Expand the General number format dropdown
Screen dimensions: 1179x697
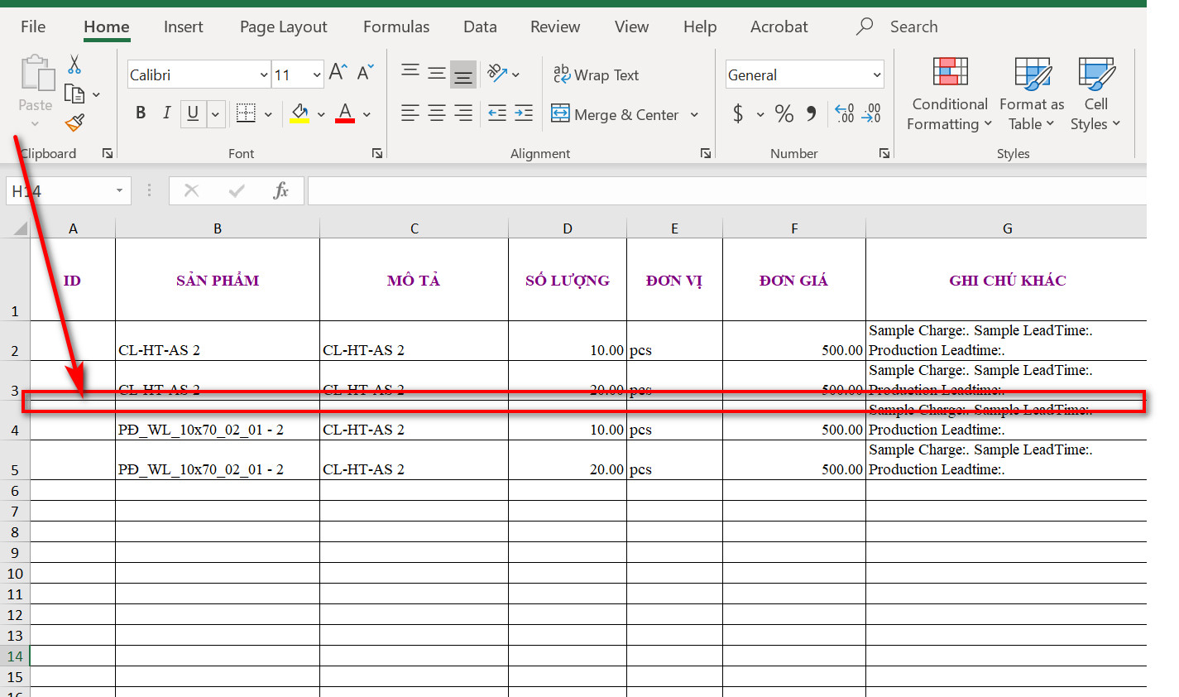[876, 75]
